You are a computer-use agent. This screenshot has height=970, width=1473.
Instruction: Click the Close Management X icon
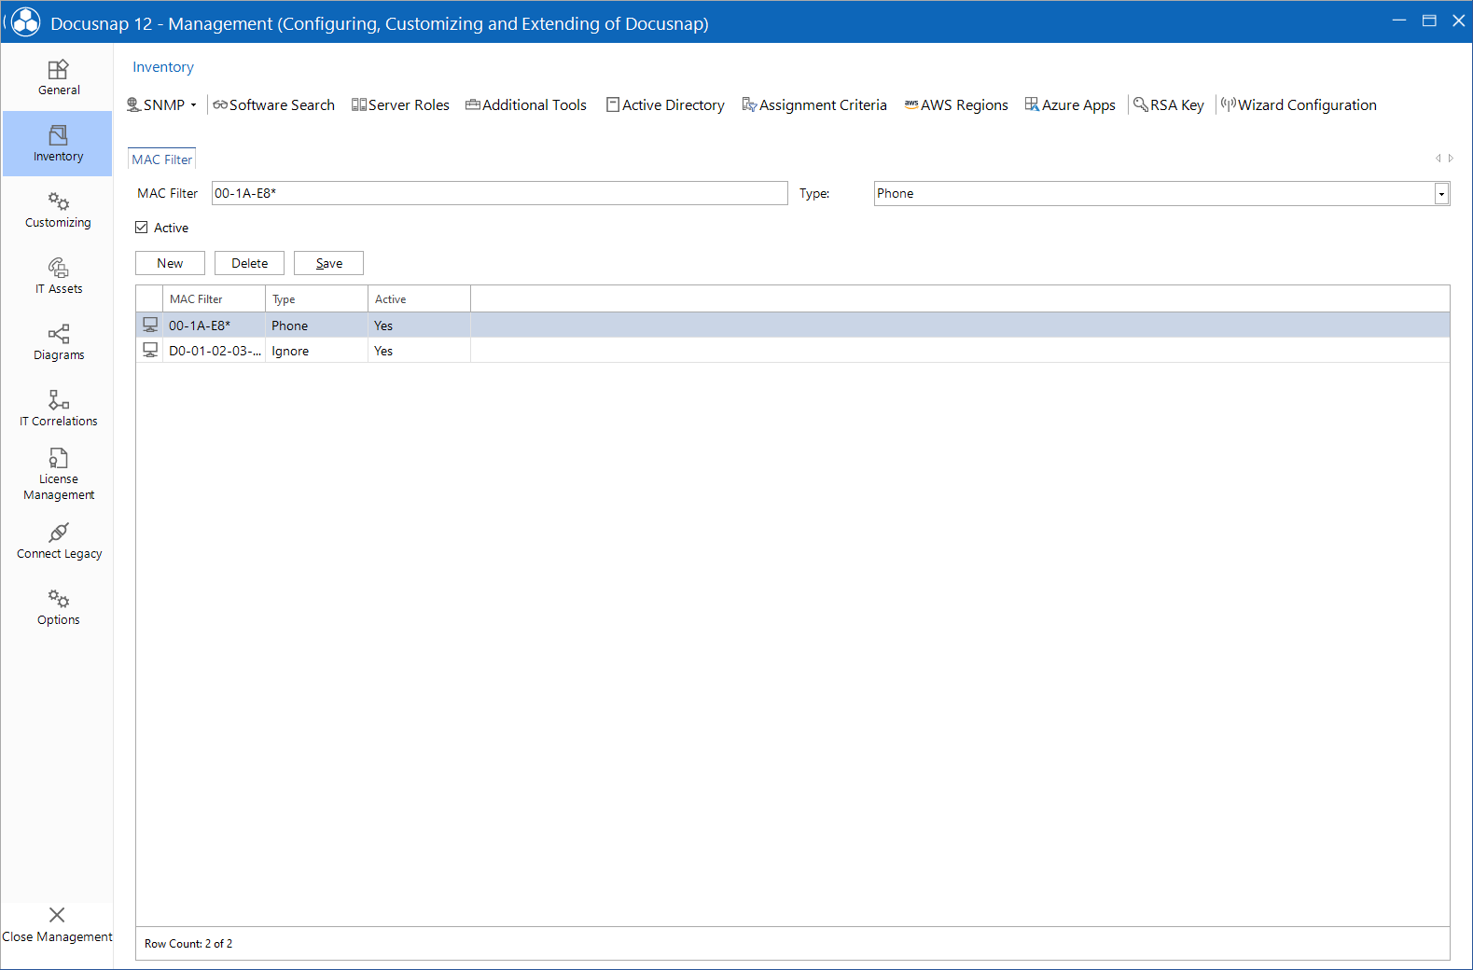(57, 915)
